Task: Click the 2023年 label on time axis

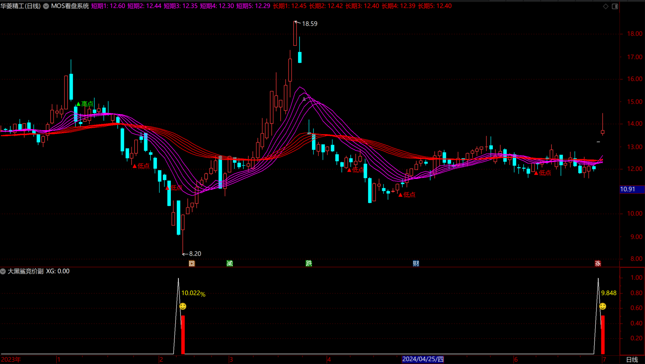Action: tap(11, 360)
